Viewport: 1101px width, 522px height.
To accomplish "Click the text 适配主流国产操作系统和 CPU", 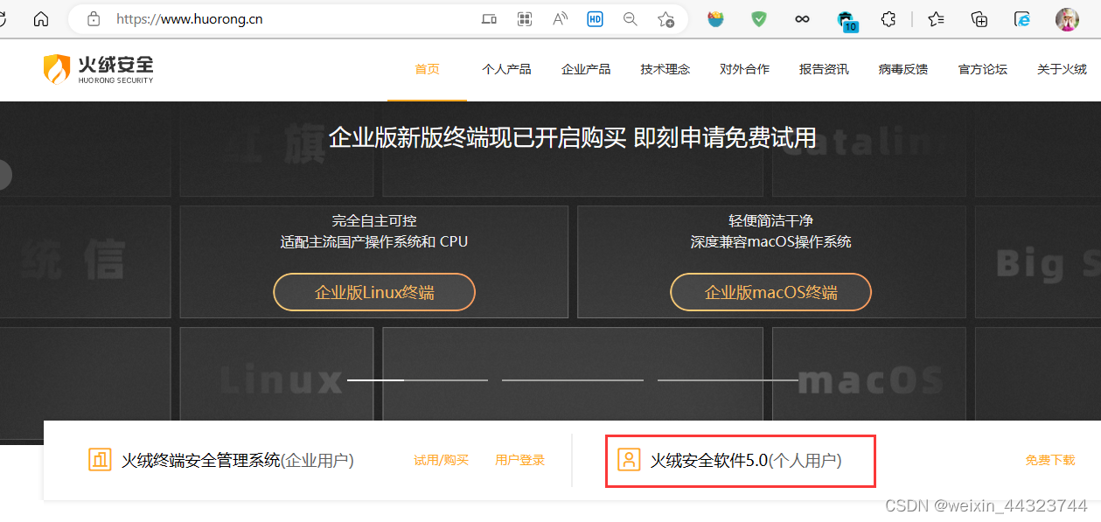I will 374,241.
